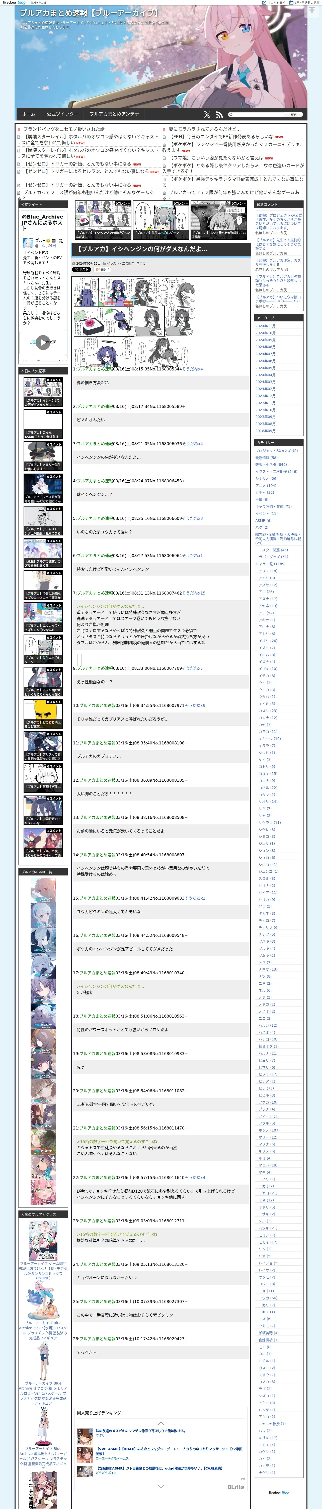Open the RSS feed icon in navigation bar
The height and width of the screenshot is (1509, 322).
click(x=219, y=115)
